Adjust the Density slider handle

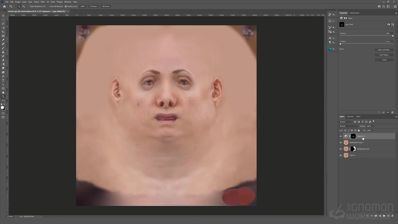(393, 36)
